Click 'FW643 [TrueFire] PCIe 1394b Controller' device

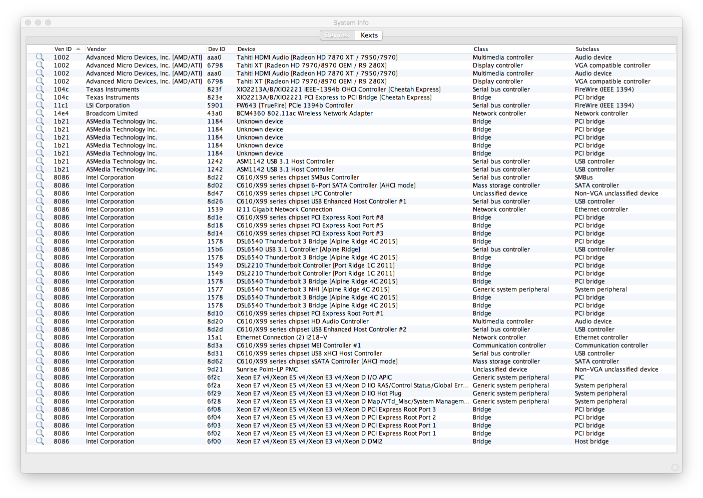[295, 105]
